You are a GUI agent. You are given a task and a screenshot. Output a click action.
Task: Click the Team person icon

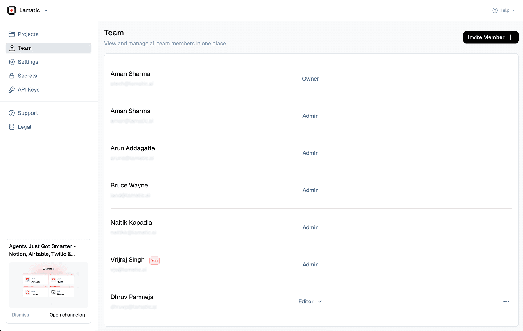tap(12, 48)
